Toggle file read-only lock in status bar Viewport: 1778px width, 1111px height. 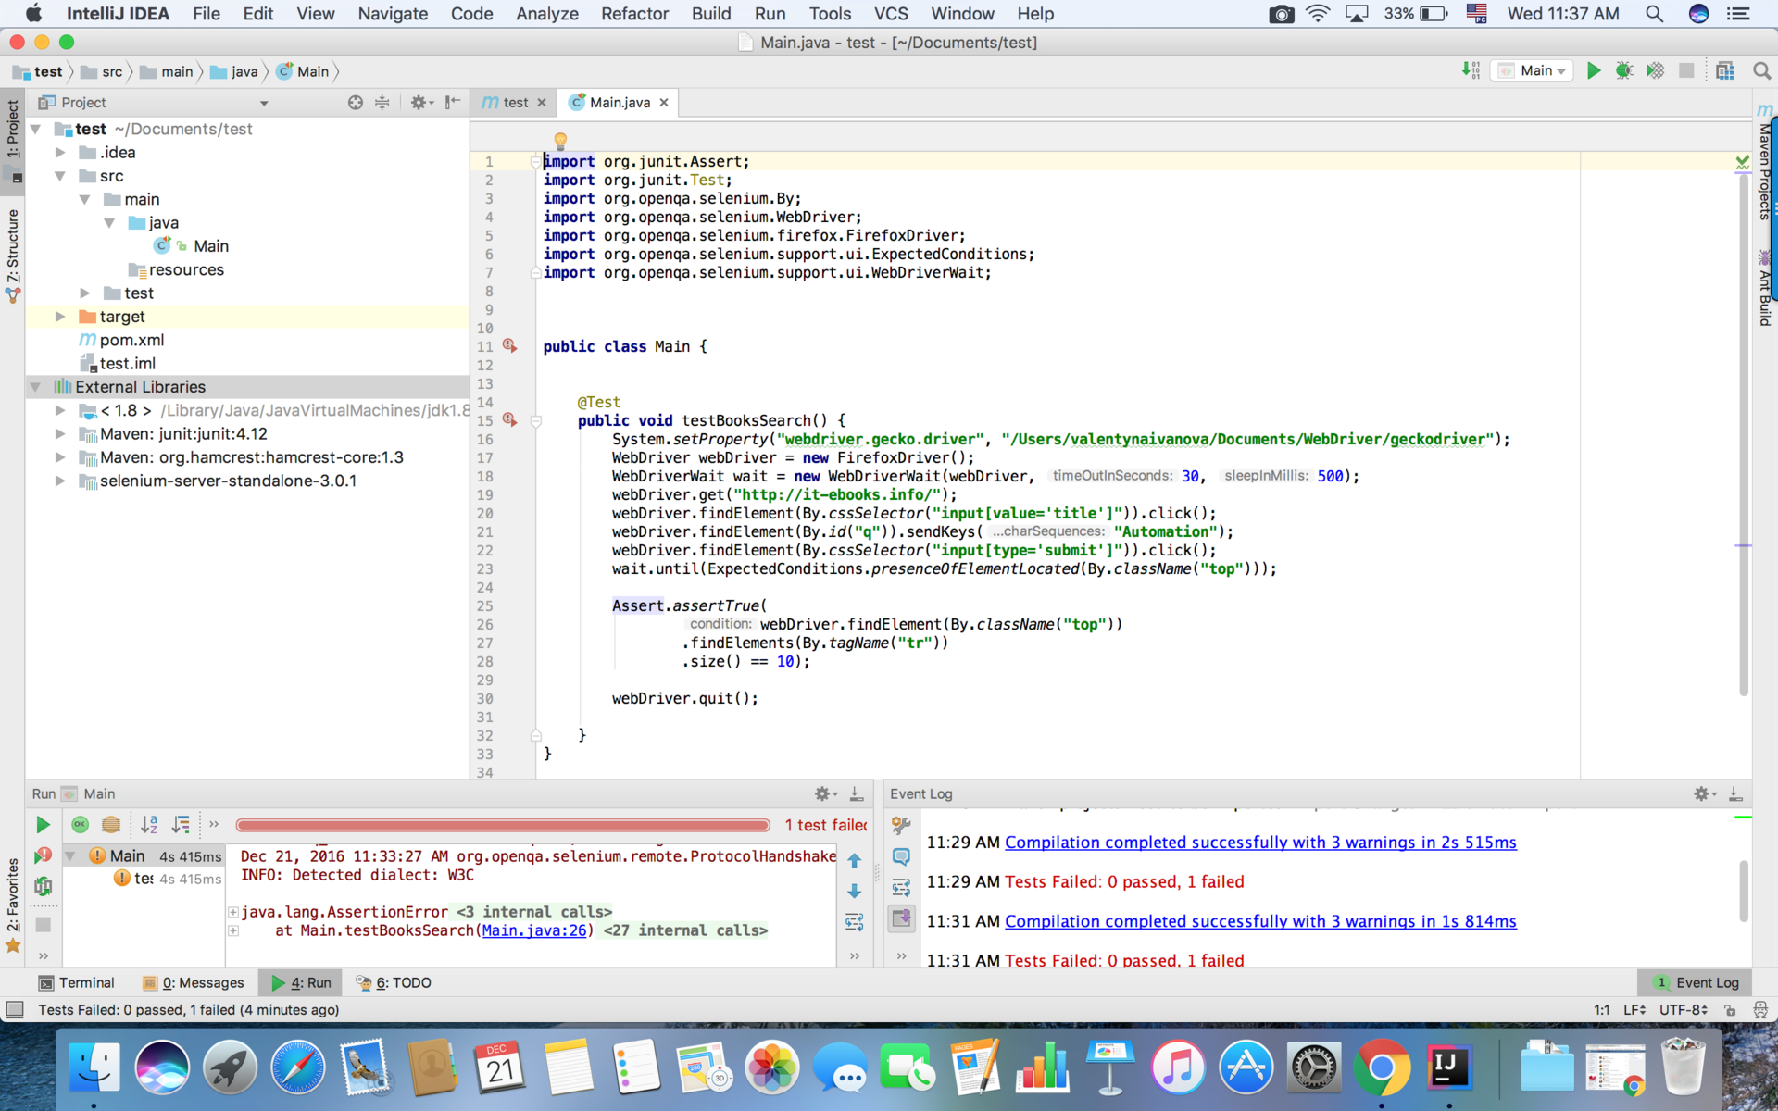1730,1010
